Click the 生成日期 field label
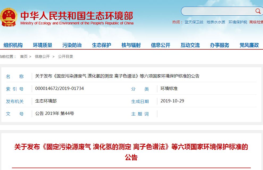The height and width of the screenshot is (170, 263). (140, 101)
